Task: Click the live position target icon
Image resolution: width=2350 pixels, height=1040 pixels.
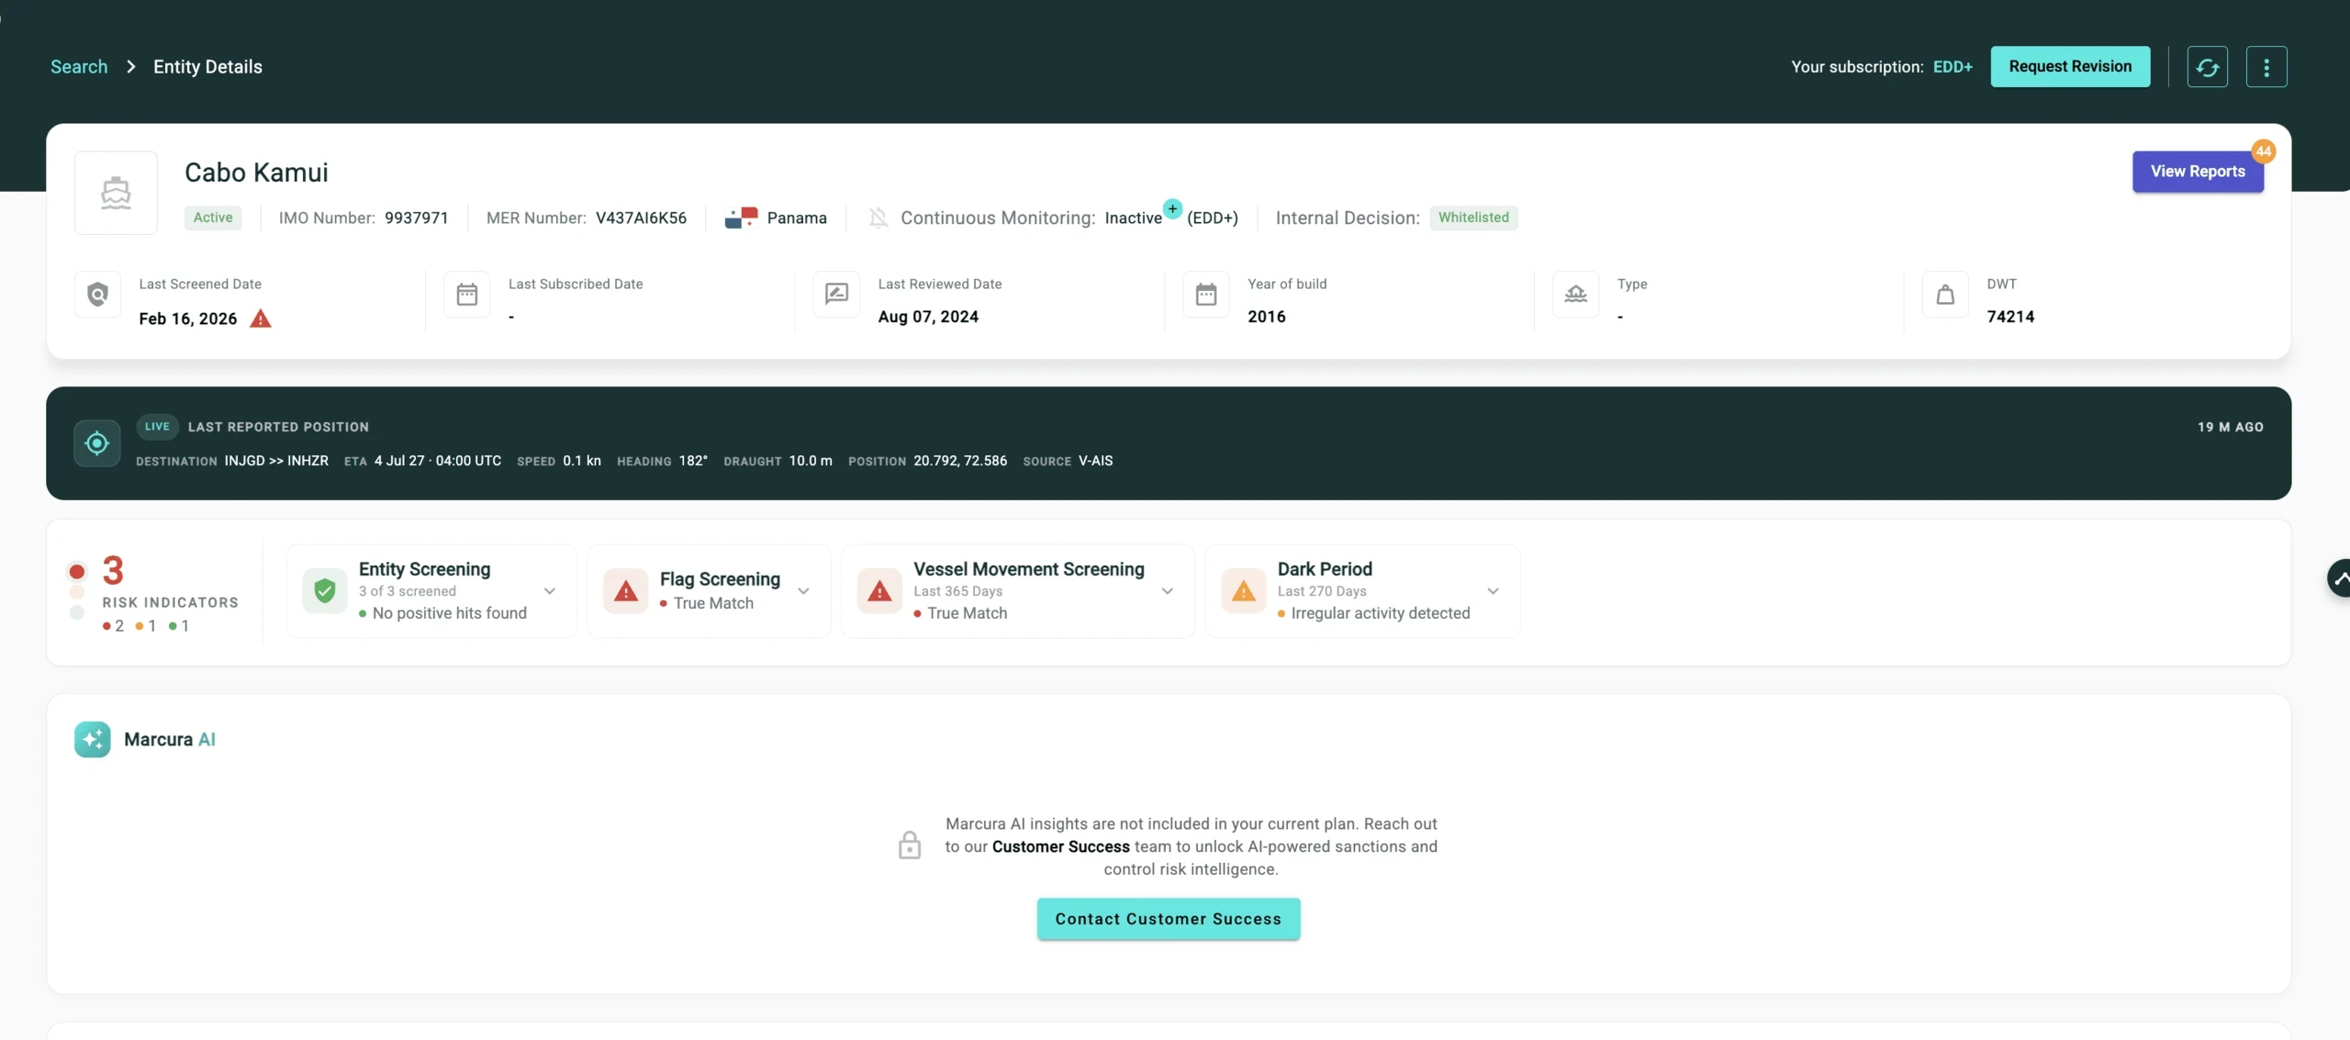Action: (97, 443)
